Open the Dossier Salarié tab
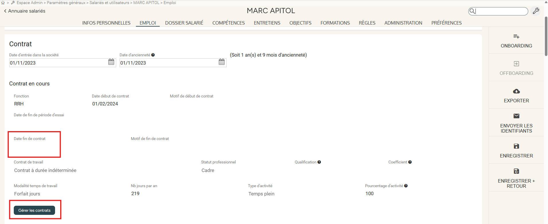This screenshot has width=548, height=224. coord(184,23)
